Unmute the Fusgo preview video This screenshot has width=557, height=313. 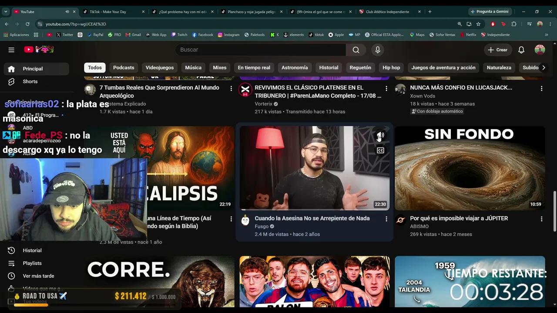pos(380,136)
